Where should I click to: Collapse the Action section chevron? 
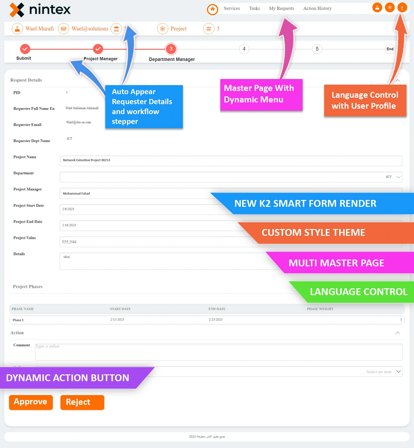pyautogui.click(x=398, y=333)
